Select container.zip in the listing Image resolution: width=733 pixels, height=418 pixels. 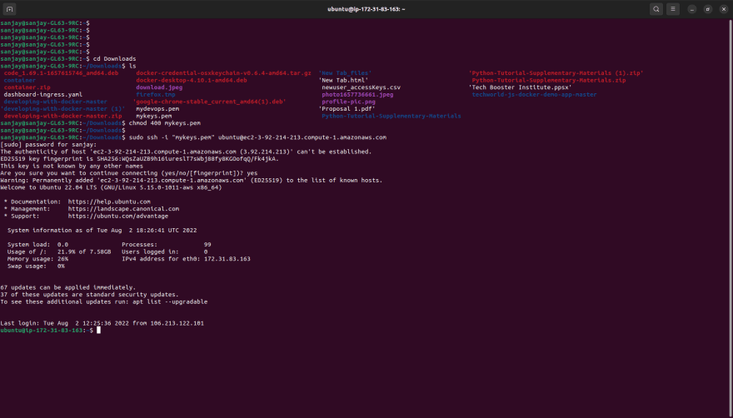(x=27, y=87)
